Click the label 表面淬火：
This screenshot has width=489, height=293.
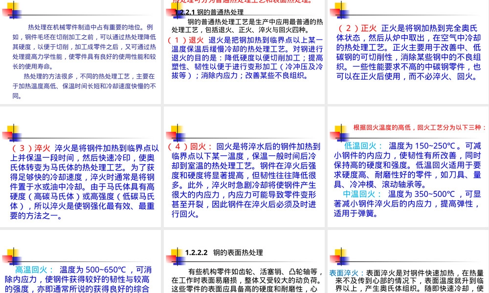point(347,273)
